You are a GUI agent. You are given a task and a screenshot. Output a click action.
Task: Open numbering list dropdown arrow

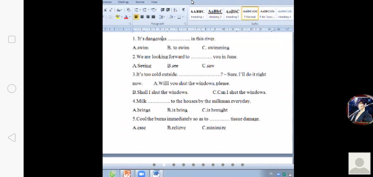[x=149, y=10]
